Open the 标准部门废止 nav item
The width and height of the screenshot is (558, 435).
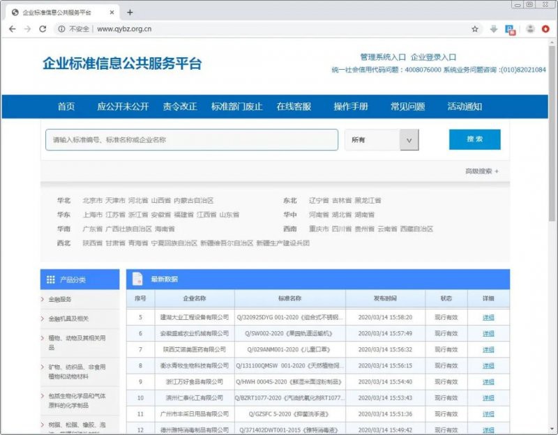click(x=236, y=107)
